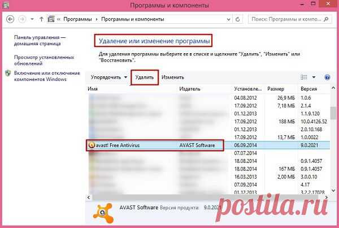
Task: Click size '2,00 МБ' cell
Action: click(x=286, y=177)
